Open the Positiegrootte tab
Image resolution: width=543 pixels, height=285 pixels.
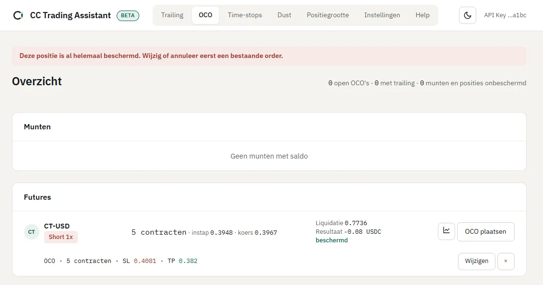click(327, 15)
